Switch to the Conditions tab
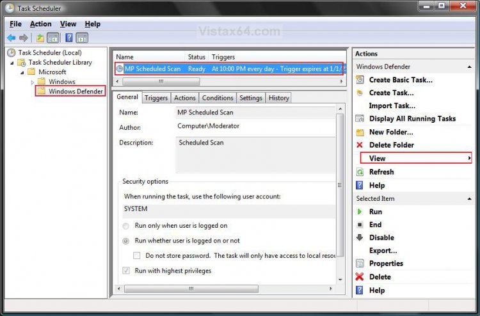 [x=218, y=98]
